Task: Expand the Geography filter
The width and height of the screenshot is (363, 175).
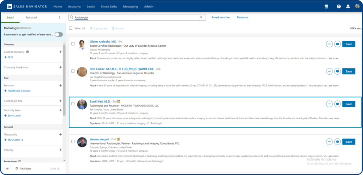Action: click(x=60, y=134)
